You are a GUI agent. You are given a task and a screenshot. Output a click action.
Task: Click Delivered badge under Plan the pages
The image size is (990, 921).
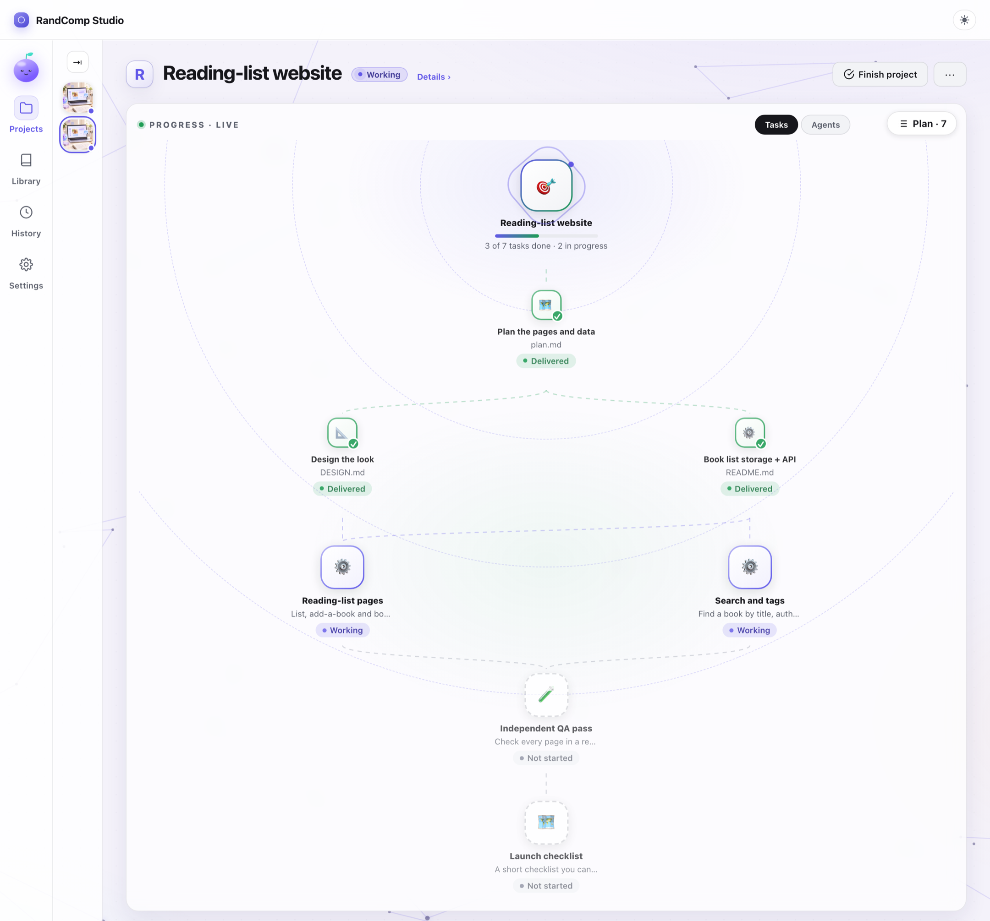pyautogui.click(x=546, y=361)
